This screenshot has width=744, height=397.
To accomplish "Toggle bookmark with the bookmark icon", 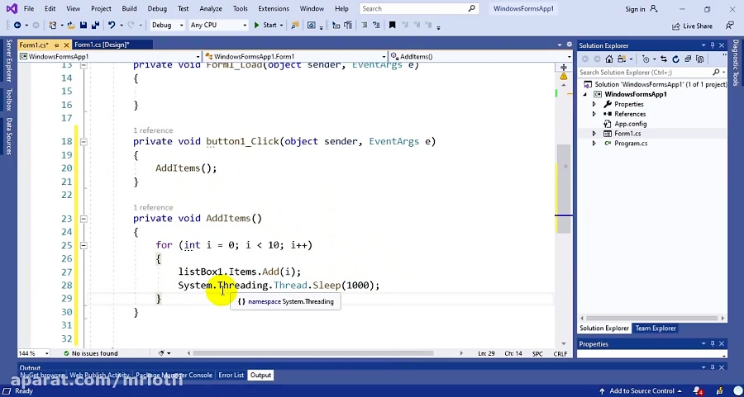I will tap(393, 25).
